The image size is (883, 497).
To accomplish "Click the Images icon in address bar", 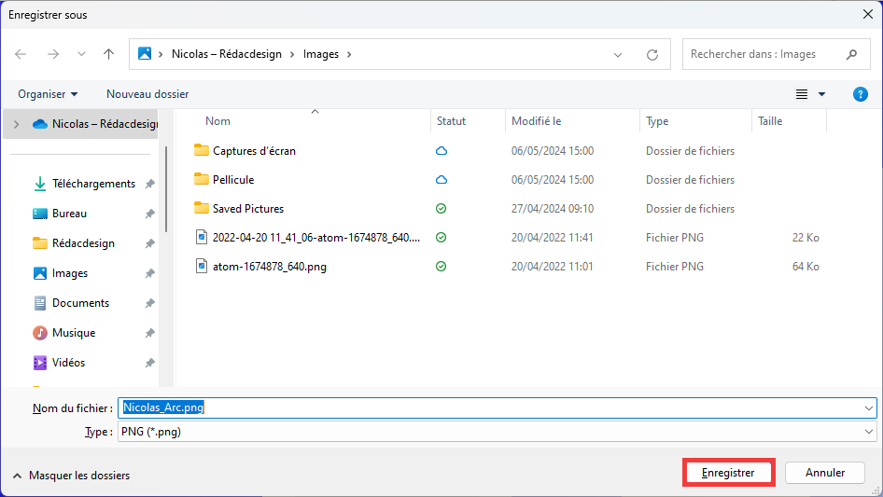I will tap(145, 53).
